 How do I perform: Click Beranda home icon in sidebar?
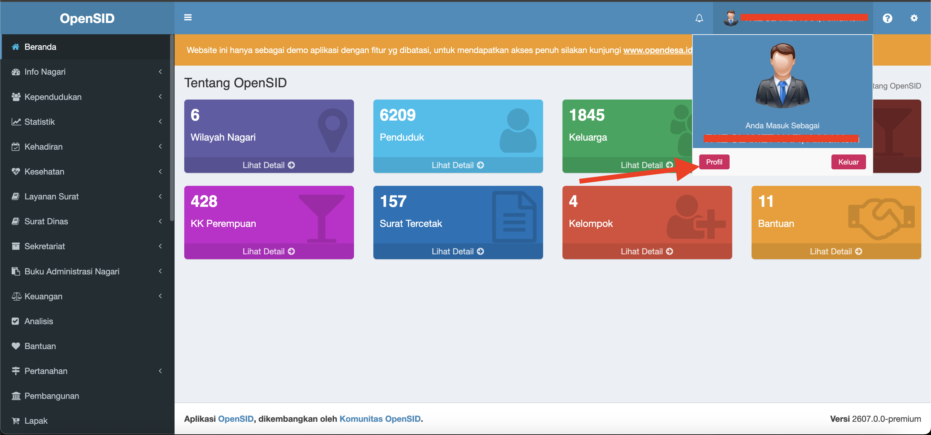tap(16, 47)
